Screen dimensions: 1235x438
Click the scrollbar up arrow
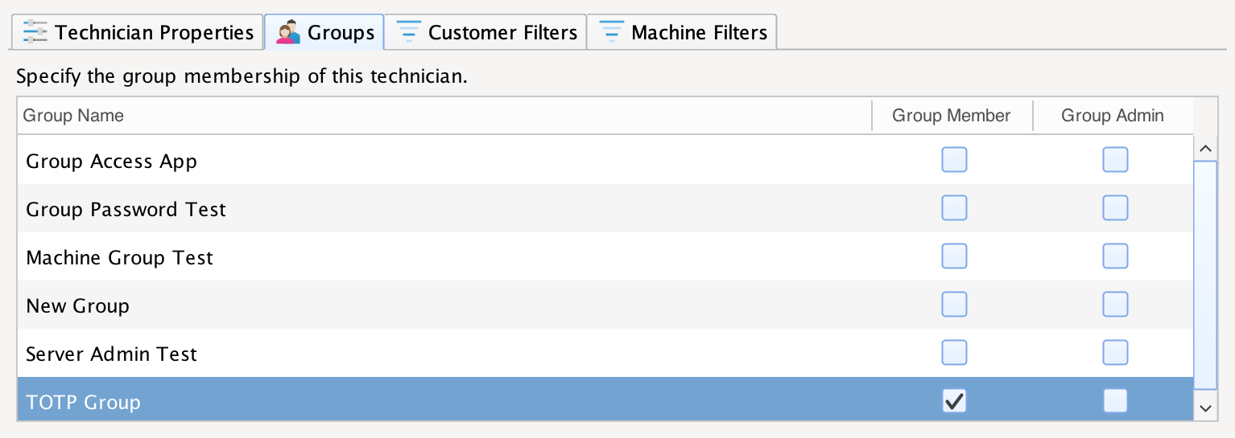[1205, 148]
